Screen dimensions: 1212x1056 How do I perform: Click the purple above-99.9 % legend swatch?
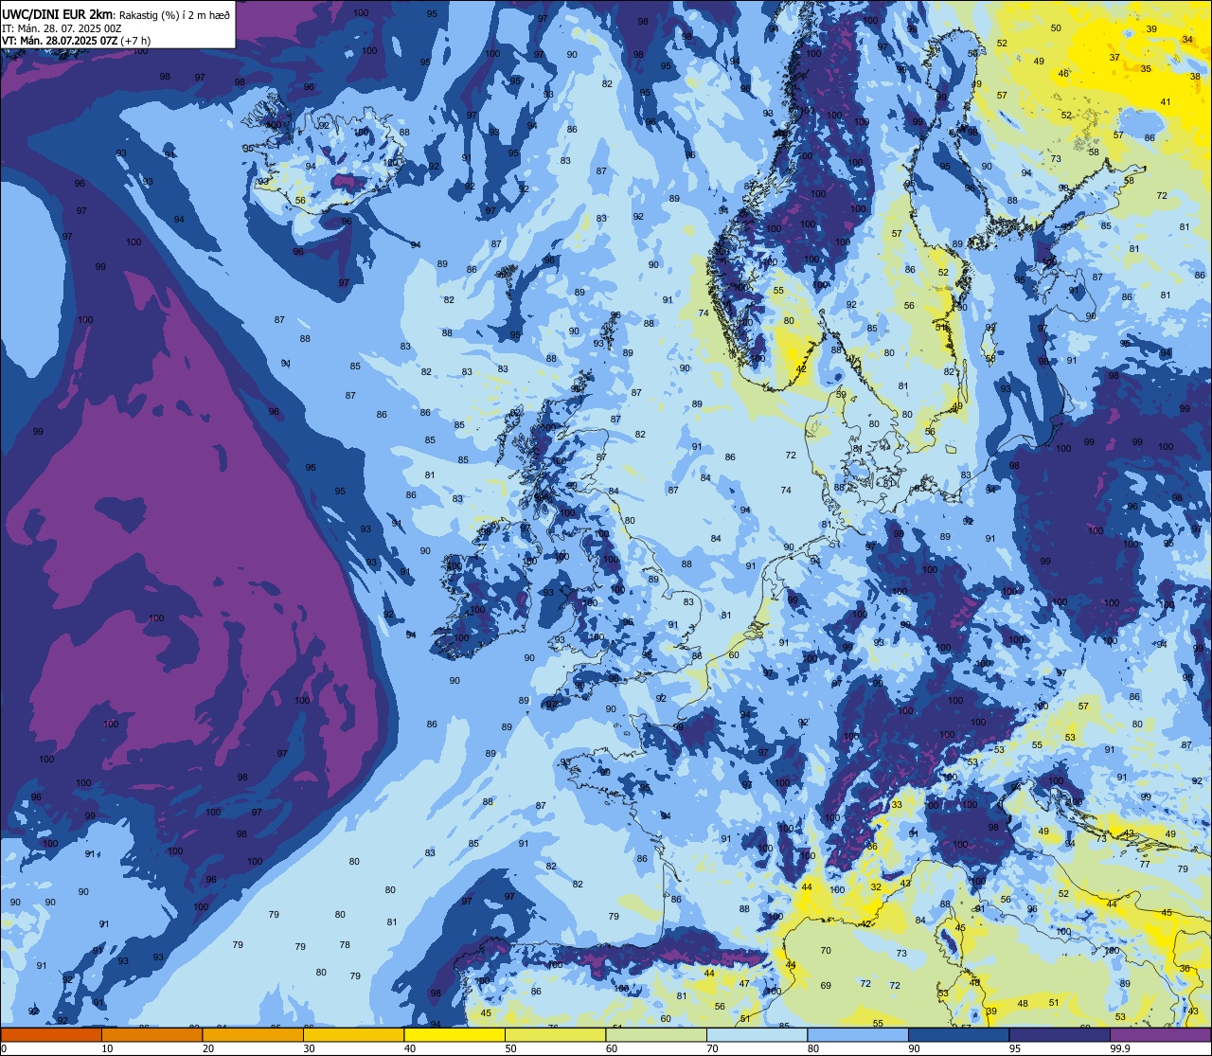(x=1160, y=1034)
